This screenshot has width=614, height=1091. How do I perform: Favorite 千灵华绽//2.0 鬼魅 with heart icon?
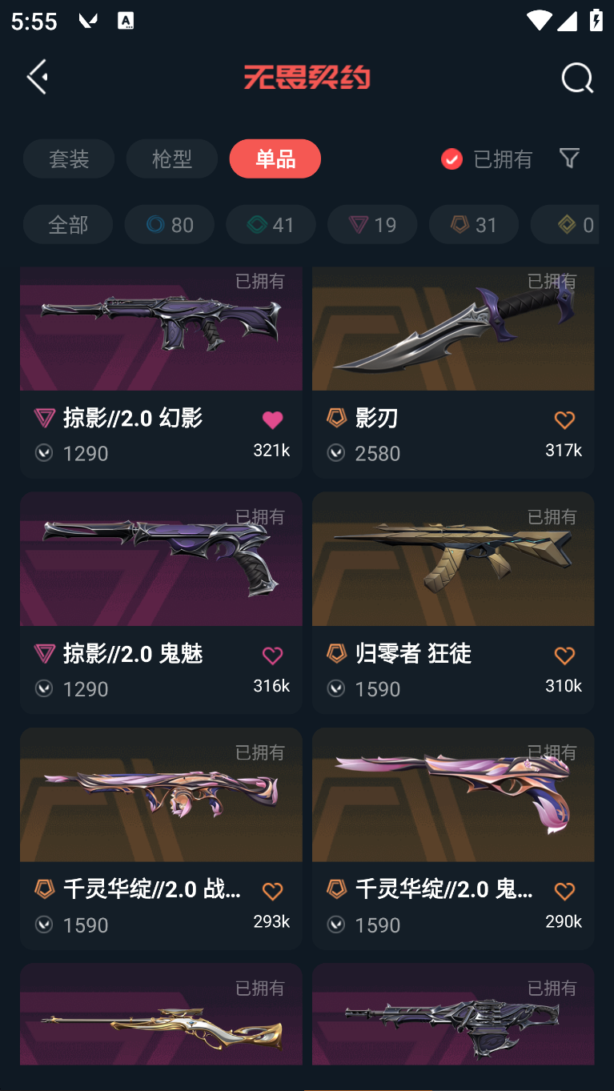pyautogui.click(x=564, y=891)
